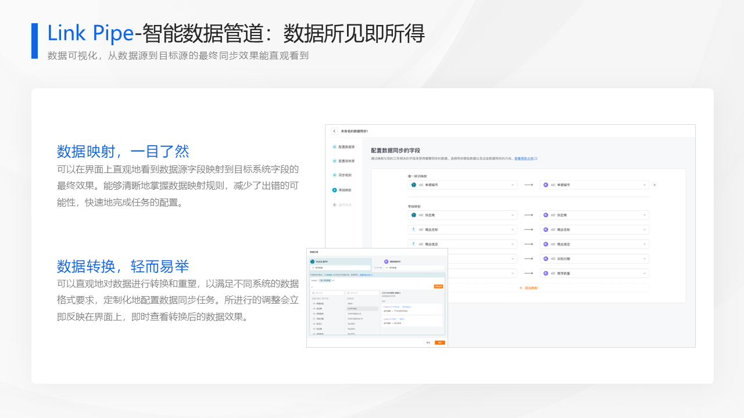This screenshot has height=418, width=744.
Task: Click the orange confirm button in the dialog
Action: [440, 343]
